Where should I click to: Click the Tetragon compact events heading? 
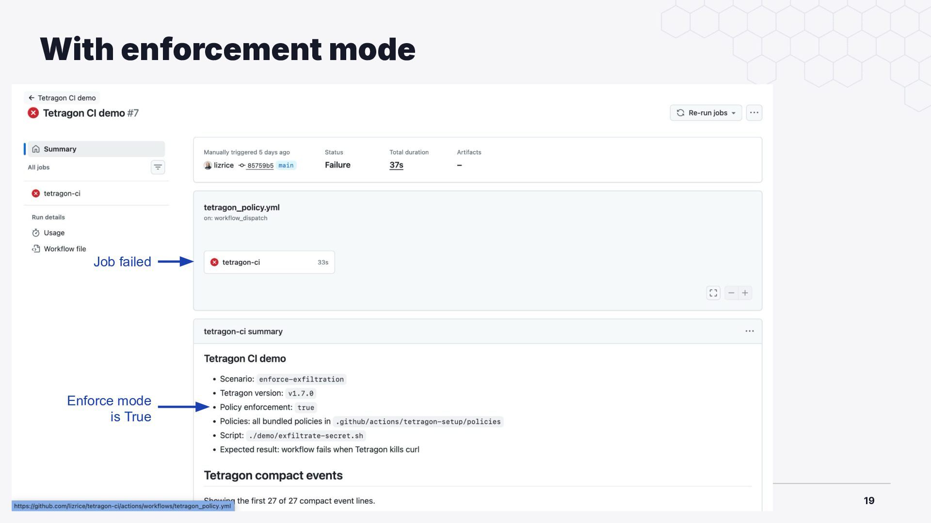(x=273, y=476)
